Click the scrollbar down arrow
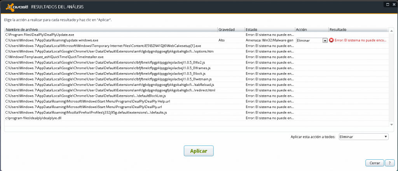Image resolution: width=398 pixels, height=171 pixels. pyautogui.click(x=391, y=124)
